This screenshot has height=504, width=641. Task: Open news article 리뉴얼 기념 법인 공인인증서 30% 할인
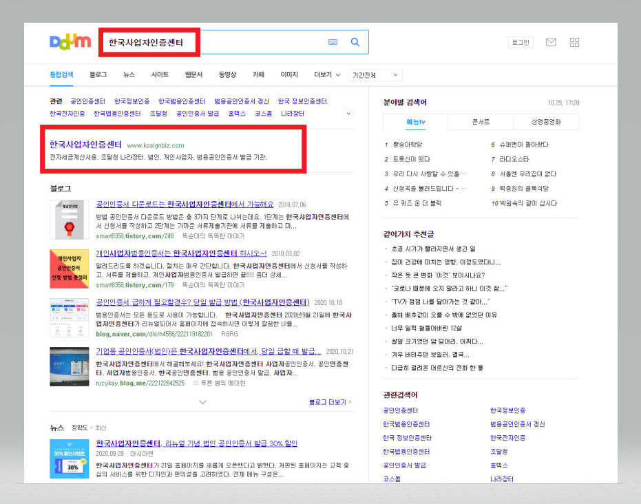coord(197,443)
